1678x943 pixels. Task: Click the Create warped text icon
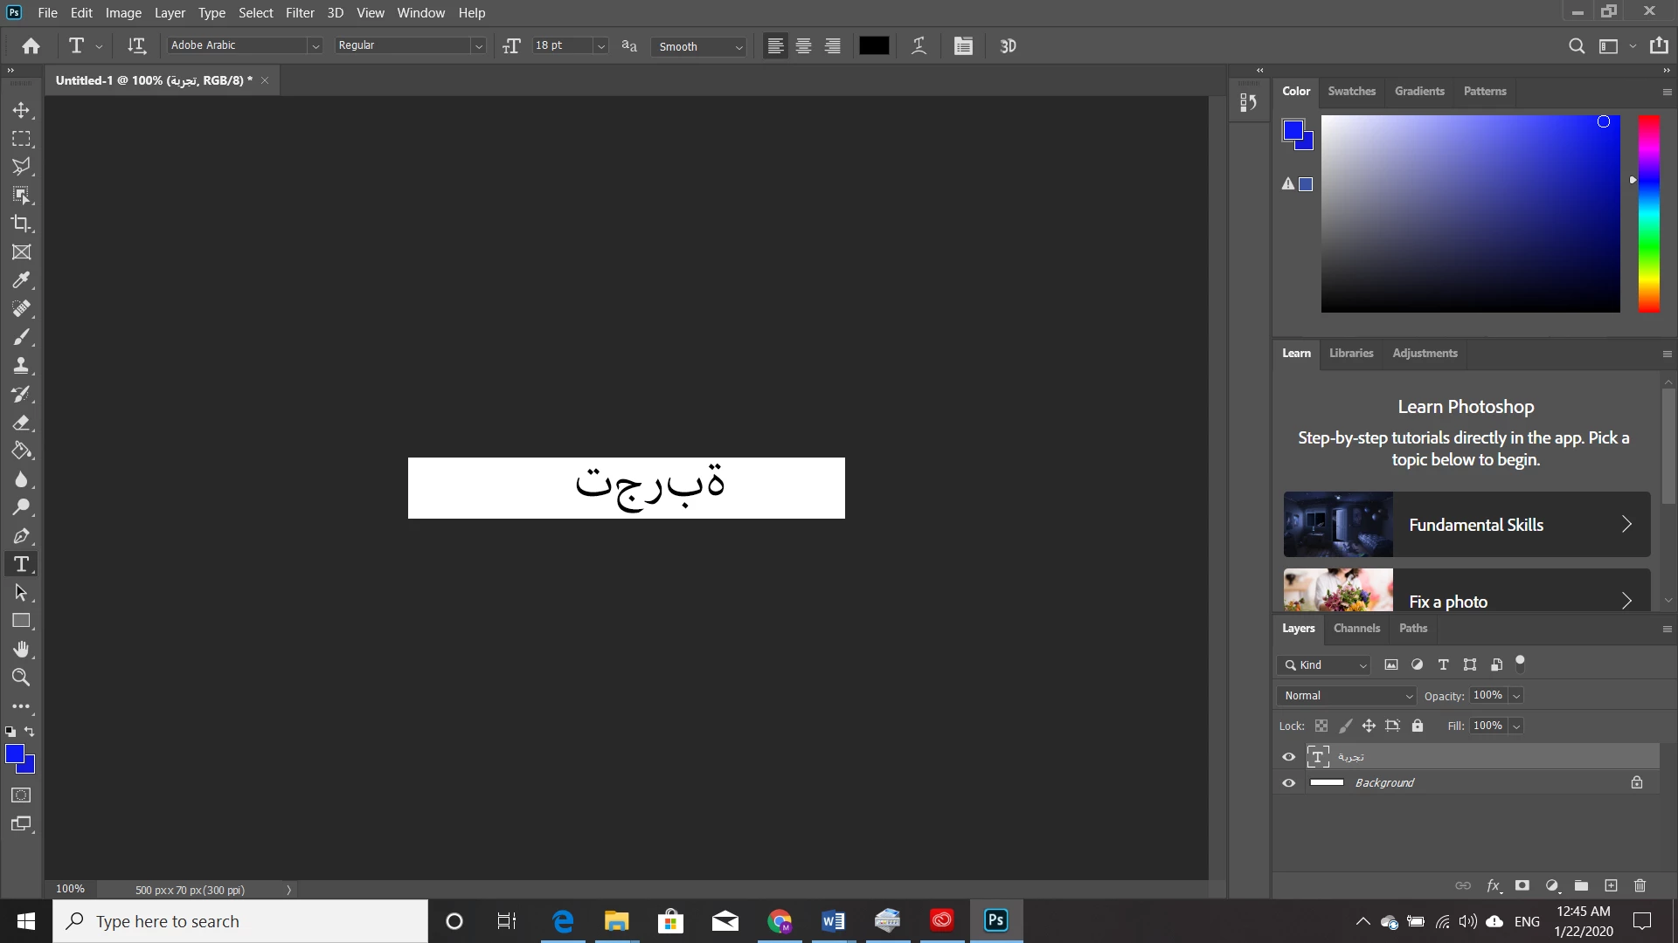919,46
